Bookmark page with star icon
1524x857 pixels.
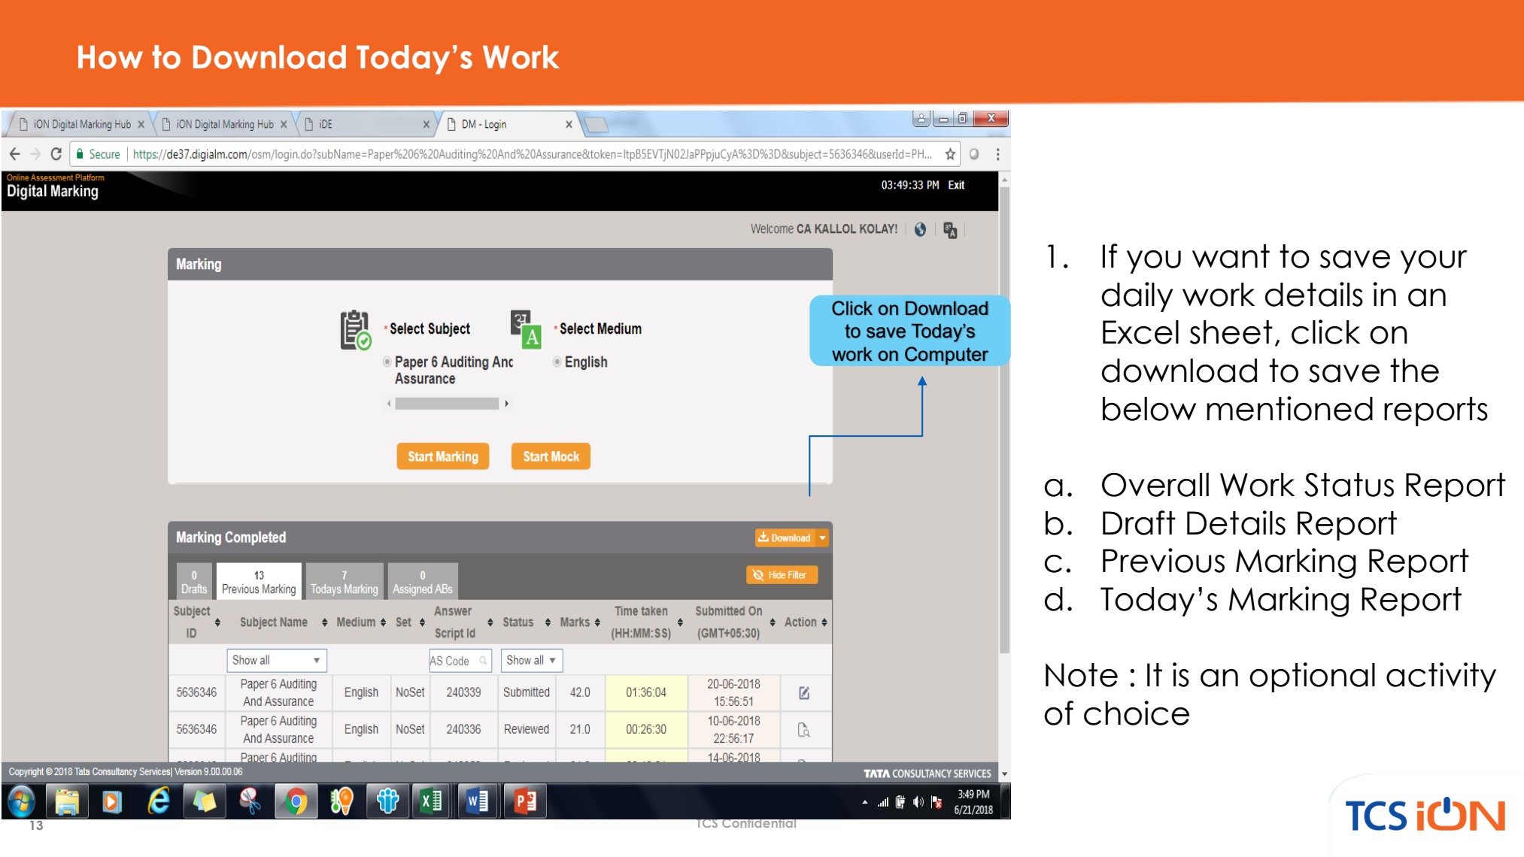pos(950,154)
